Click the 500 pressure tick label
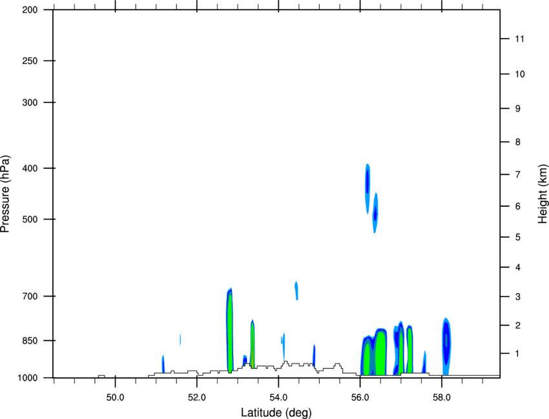Viewport: 549px width, 419px height. [x=30, y=219]
